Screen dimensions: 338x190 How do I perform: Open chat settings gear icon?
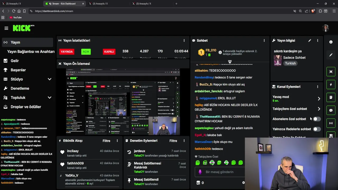click(243, 183)
